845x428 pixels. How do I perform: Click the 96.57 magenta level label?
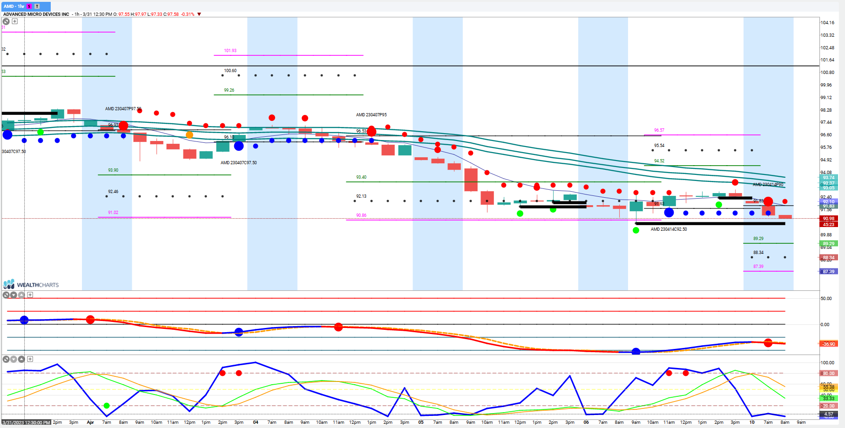[x=659, y=130]
